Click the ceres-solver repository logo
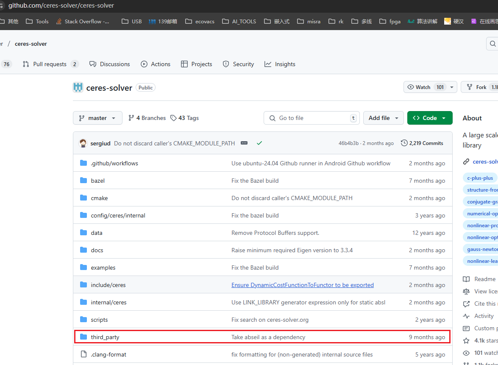Screen dimensions: 498x365 [78, 87]
